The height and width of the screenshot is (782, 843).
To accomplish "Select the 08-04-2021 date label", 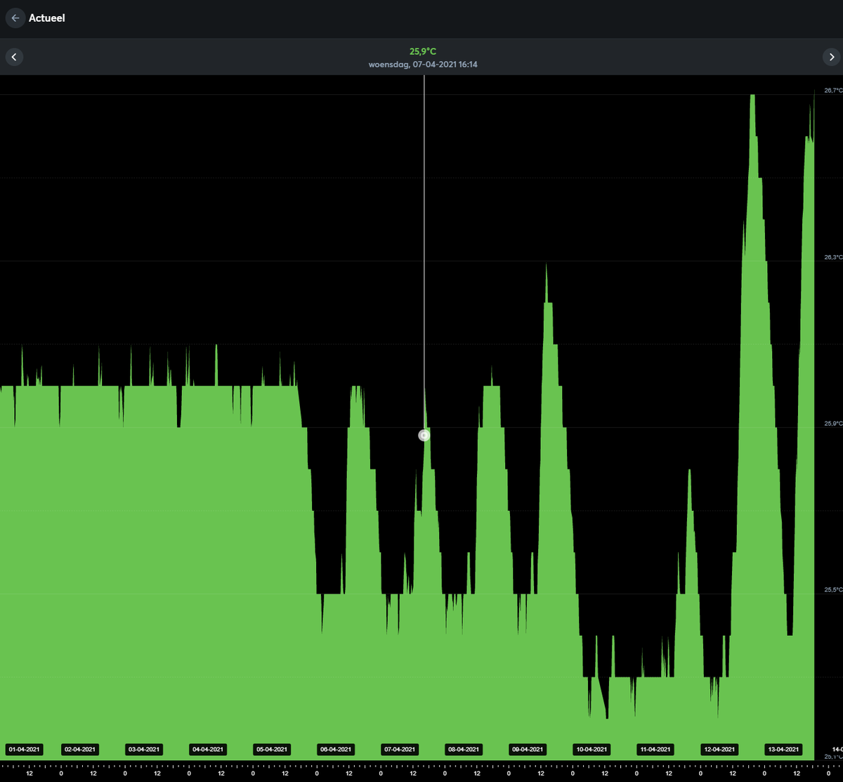I will tap(464, 750).
